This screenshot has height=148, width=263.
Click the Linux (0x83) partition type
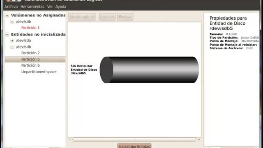click(250, 37)
